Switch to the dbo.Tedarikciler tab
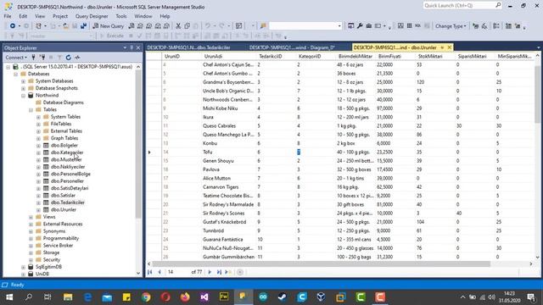Viewport: 543px width, 305px height. [x=188, y=47]
